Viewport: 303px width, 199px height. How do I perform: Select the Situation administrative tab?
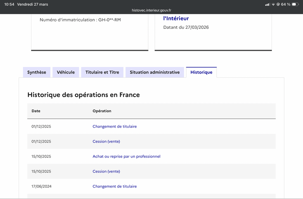[x=155, y=72]
